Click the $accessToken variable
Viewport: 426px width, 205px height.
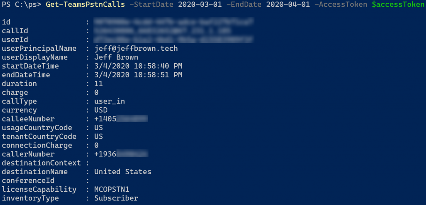(x=398, y=5)
